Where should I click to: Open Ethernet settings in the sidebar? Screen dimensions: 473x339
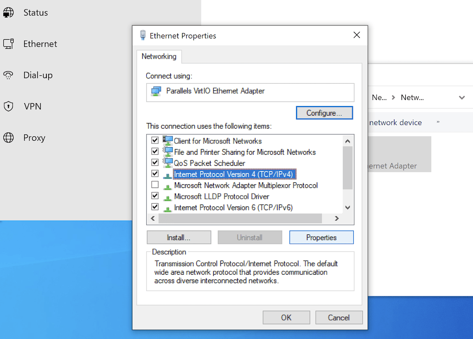40,44
